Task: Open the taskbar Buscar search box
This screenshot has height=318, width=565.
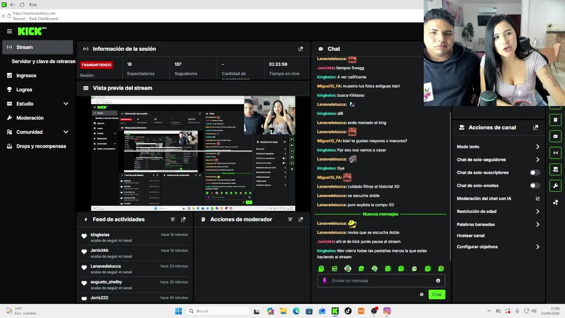Action: coord(218,311)
